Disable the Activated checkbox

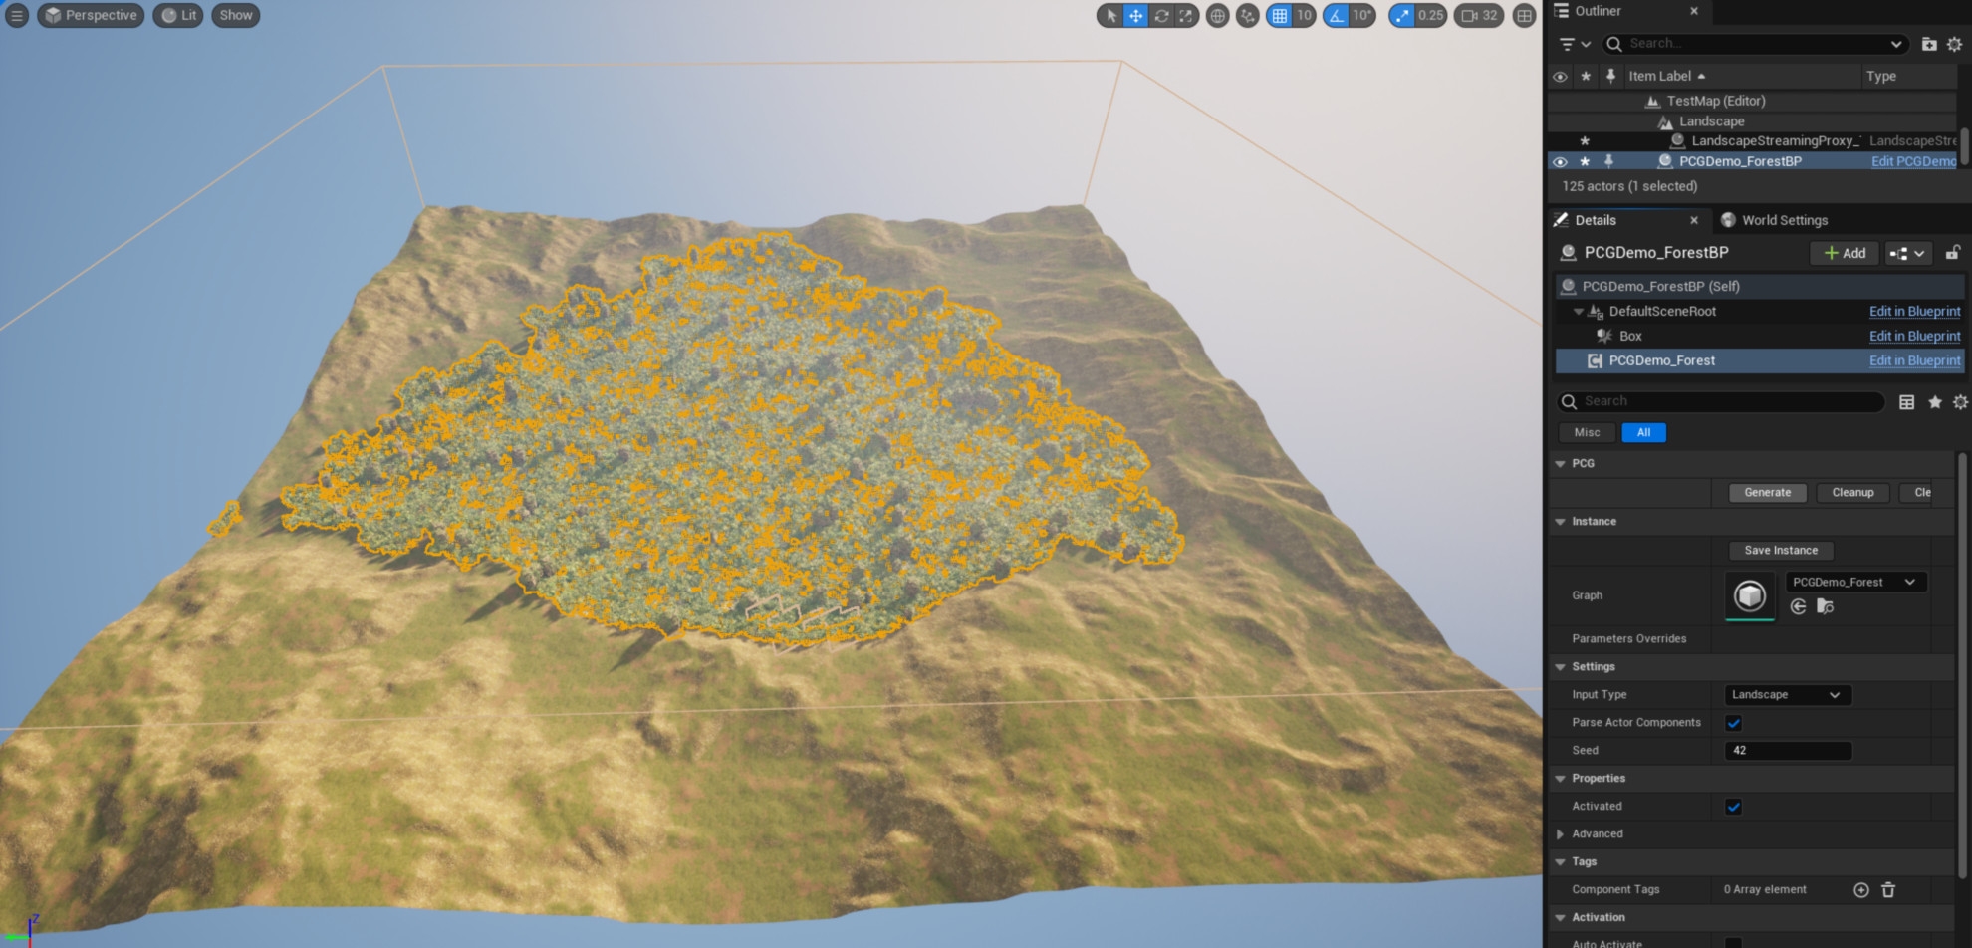pos(1733,807)
